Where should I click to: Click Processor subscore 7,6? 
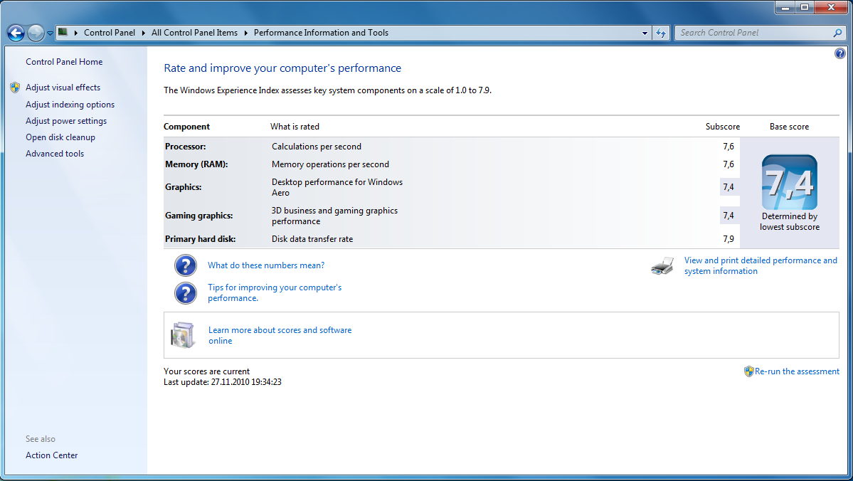click(729, 147)
